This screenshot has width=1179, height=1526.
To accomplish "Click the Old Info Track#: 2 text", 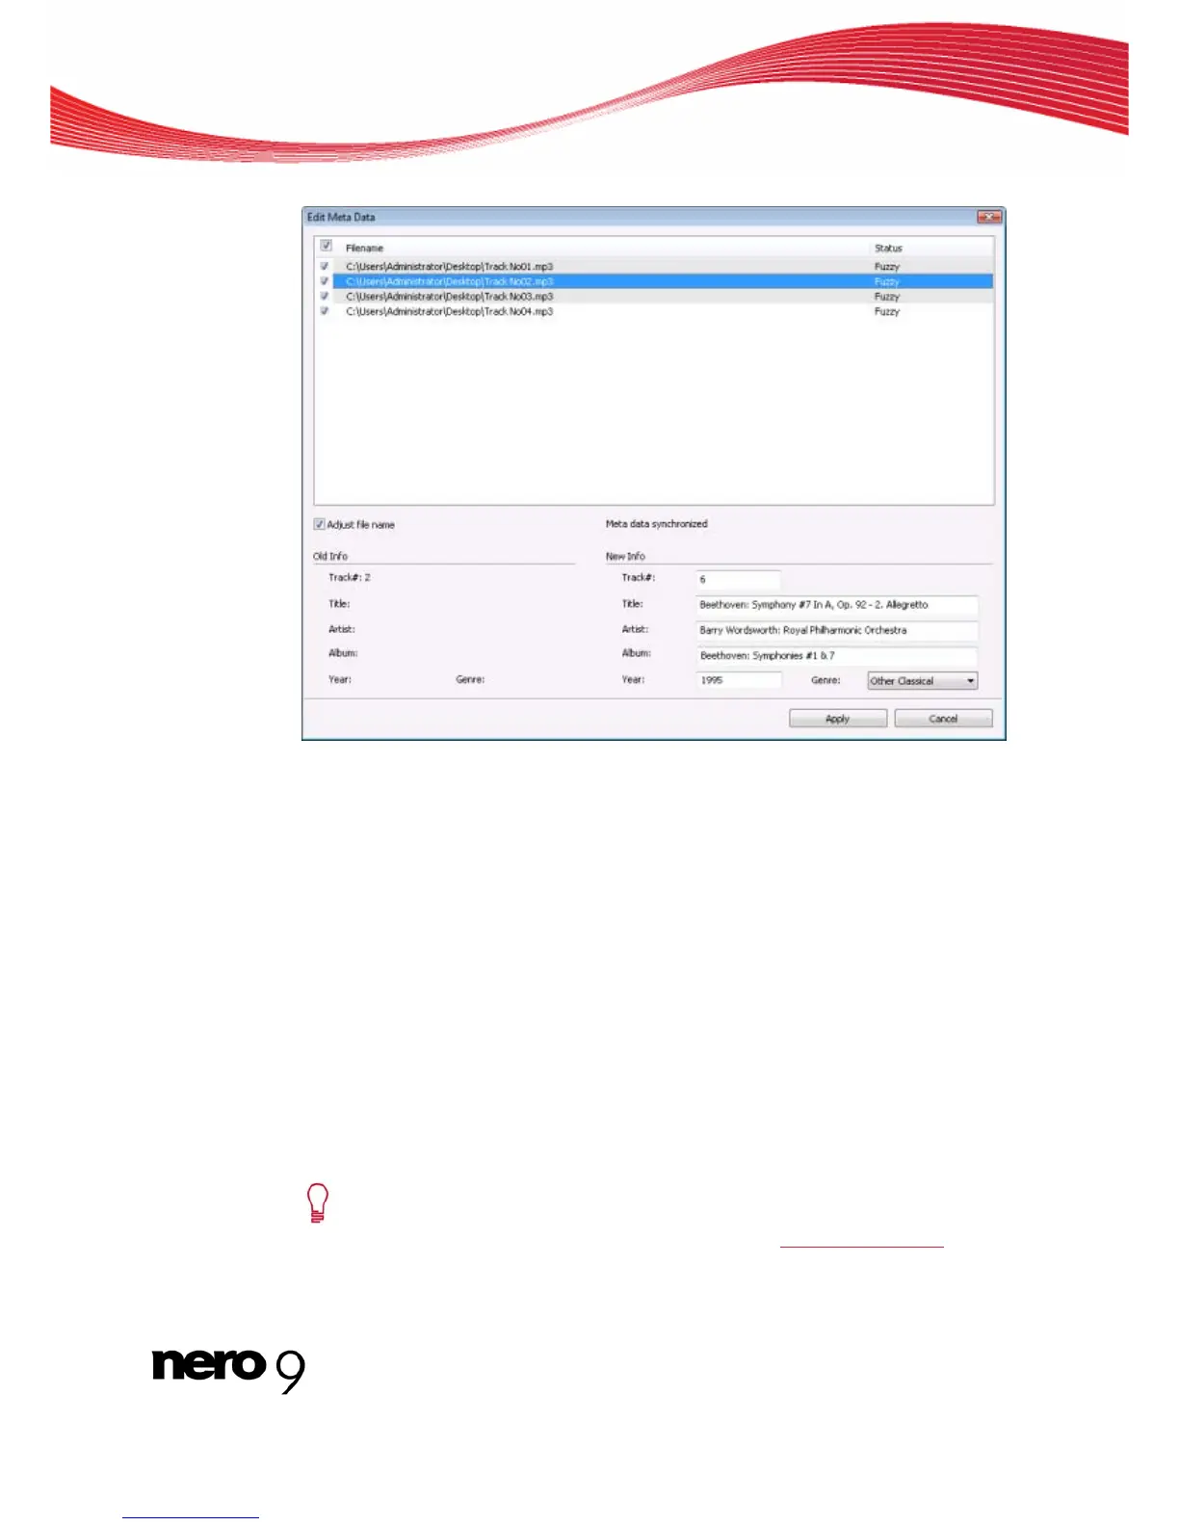I will [x=350, y=578].
